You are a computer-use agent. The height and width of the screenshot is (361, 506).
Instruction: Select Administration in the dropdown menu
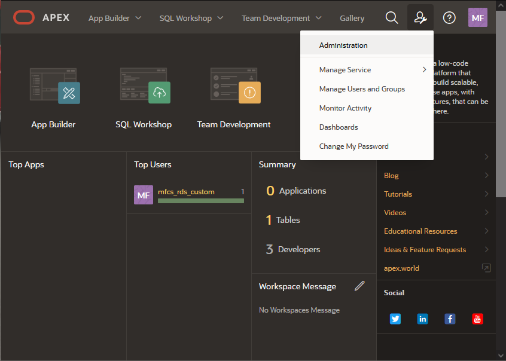click(367, 45)
